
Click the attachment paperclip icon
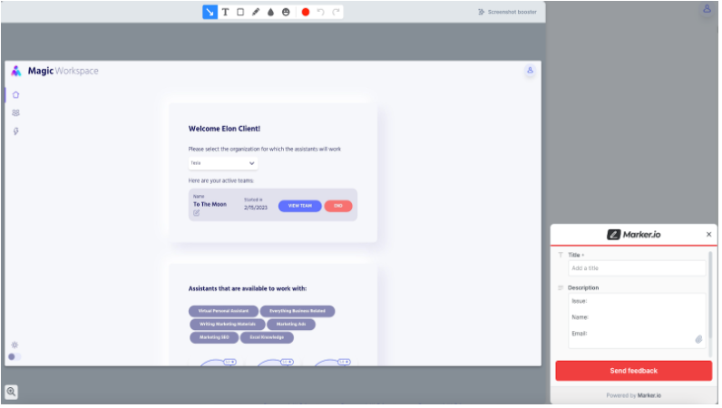click(698, 339)
